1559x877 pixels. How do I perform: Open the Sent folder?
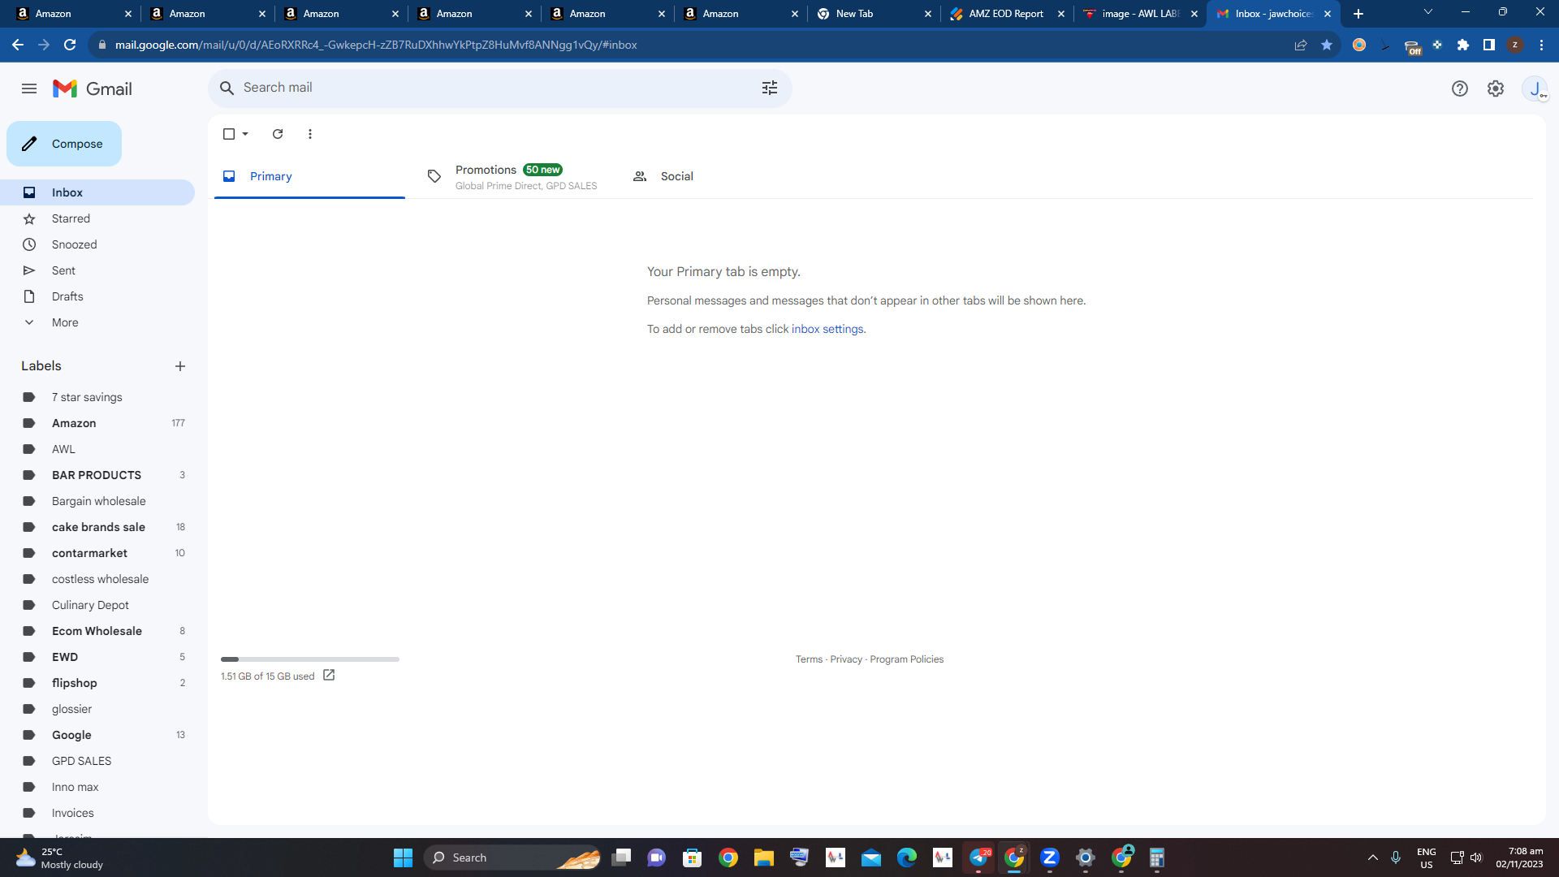click(x=97, y=270)
